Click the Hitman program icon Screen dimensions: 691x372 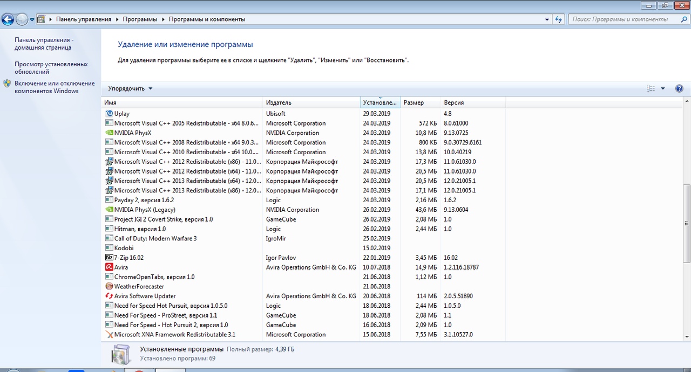point(109,229)
